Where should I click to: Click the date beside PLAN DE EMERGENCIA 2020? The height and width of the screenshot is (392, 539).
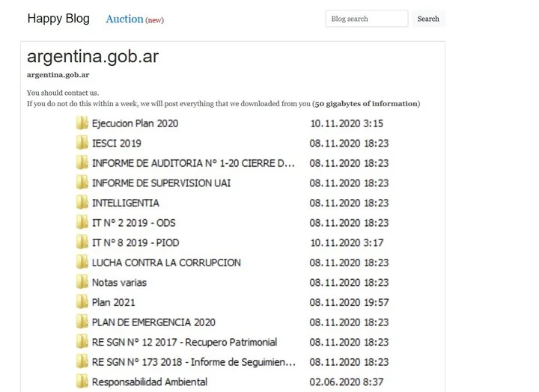coord(350,322)
